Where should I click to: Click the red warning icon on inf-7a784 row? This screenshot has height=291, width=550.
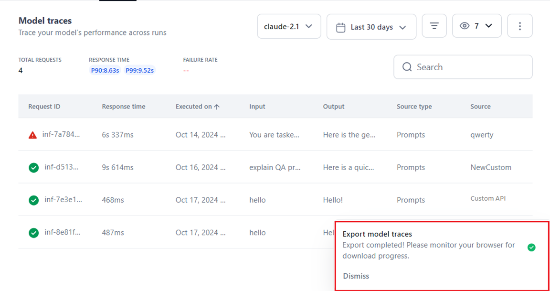click(32, 135)
